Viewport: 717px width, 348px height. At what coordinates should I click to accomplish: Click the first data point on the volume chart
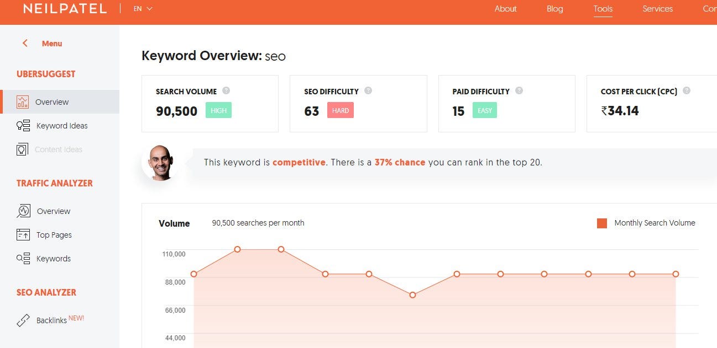[x=193, y=274]
